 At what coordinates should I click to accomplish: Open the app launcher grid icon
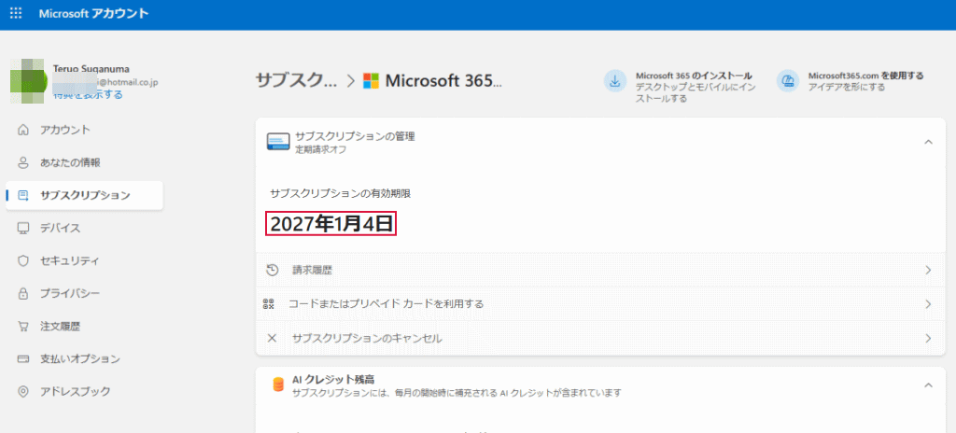[x=17, y=13]
